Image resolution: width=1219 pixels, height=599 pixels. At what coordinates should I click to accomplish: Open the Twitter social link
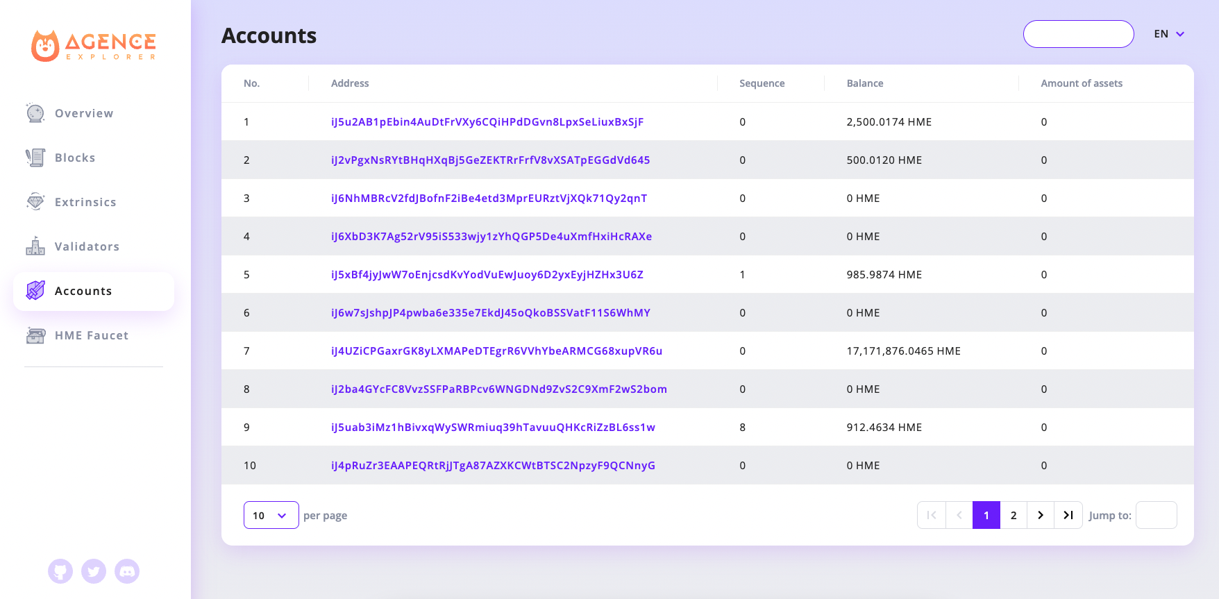tap(94, 571)
